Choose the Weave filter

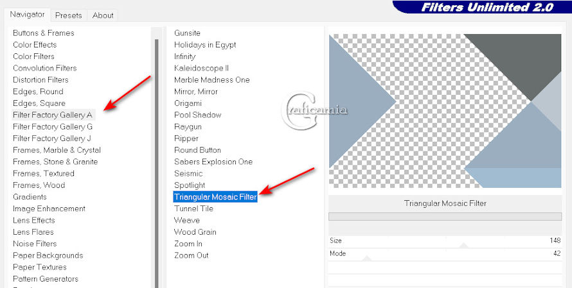[x=187, y=220]
